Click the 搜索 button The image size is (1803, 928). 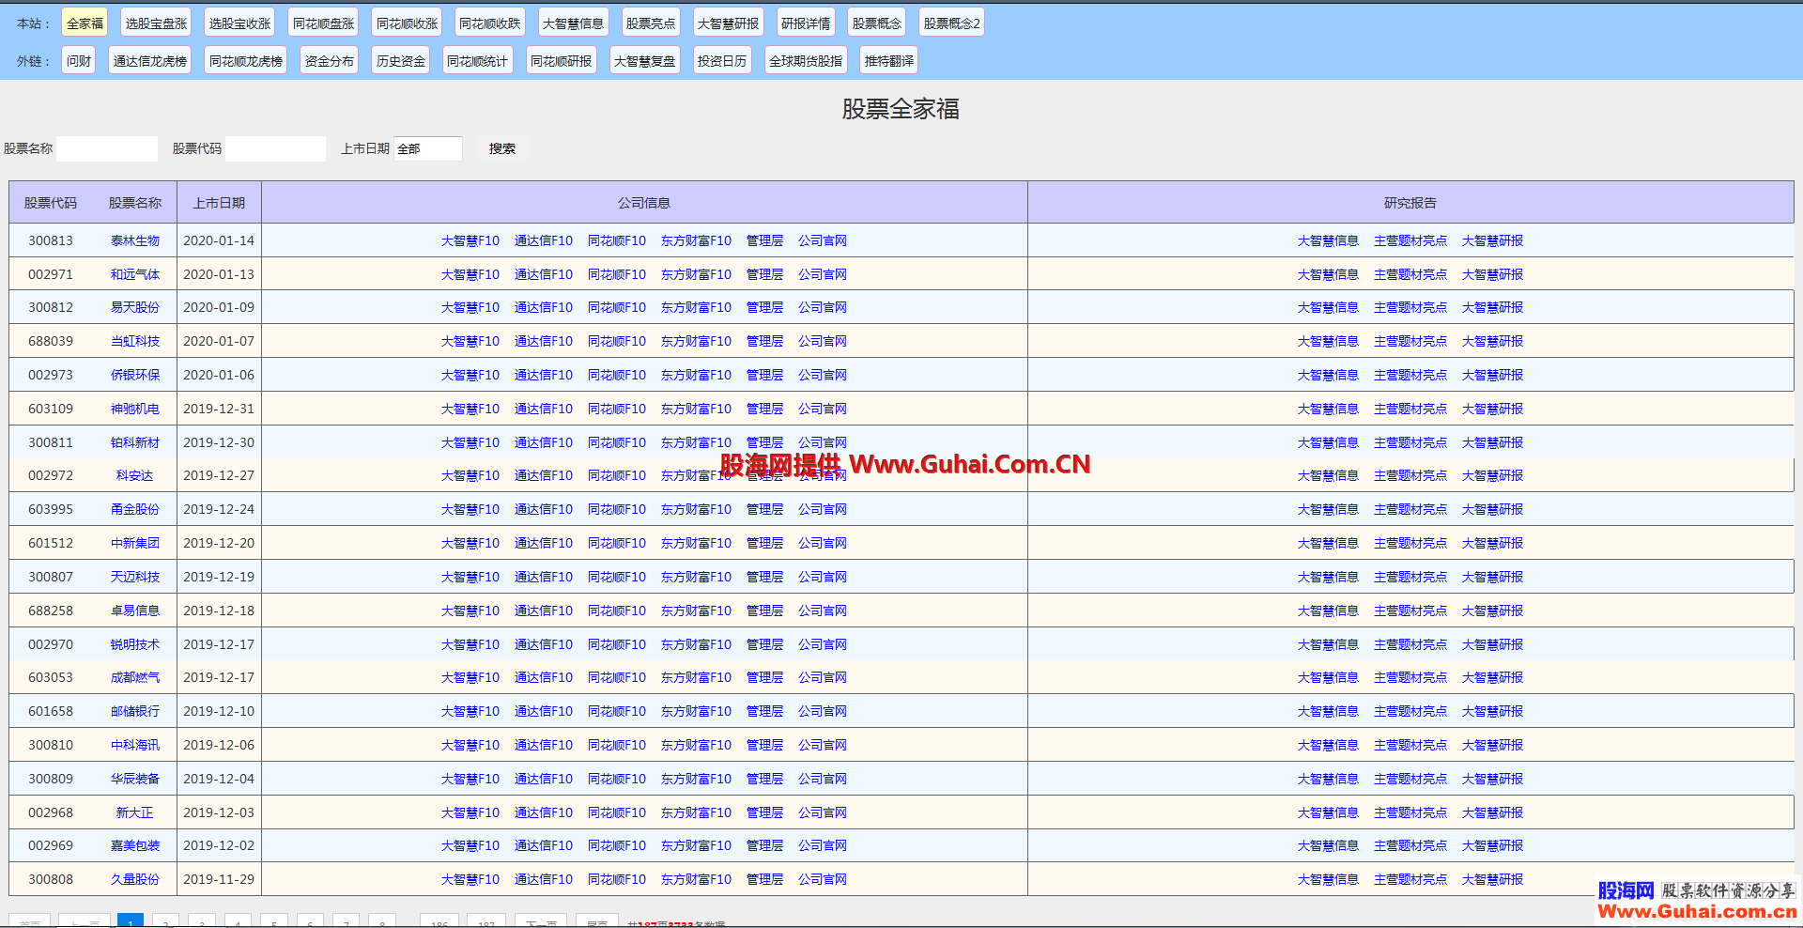pos(502,148)
